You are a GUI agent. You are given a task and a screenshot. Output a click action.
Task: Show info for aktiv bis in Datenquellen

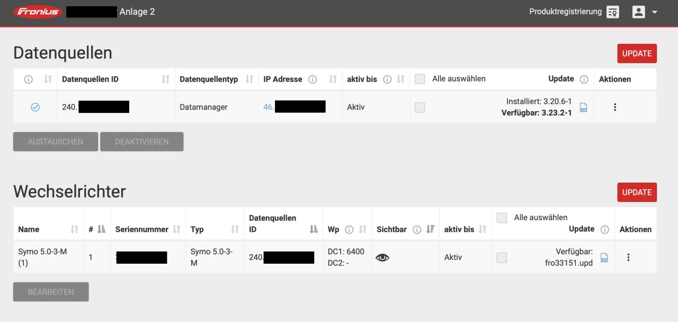(x=387, y=79)
